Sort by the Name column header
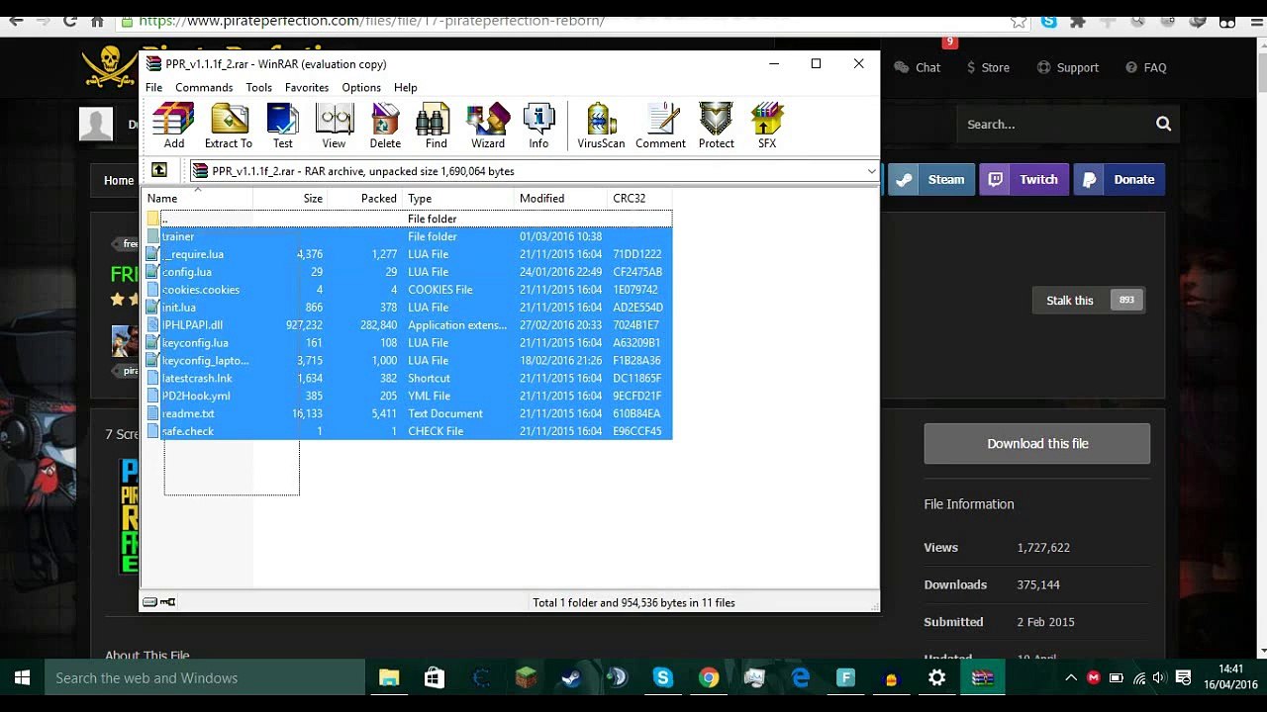 click(x=197, y=198)
